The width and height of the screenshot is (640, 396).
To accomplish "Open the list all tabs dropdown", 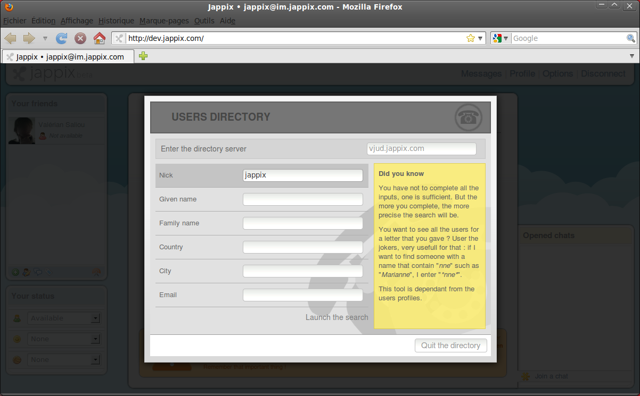I will click(x=631, y=56).
